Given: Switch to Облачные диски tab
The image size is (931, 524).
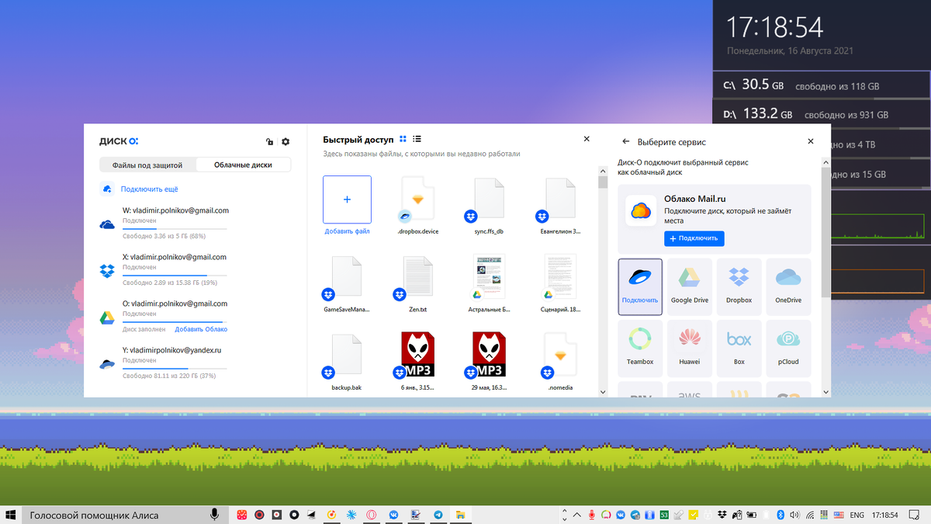Looking at the screenshot, I should click(243, 165).
